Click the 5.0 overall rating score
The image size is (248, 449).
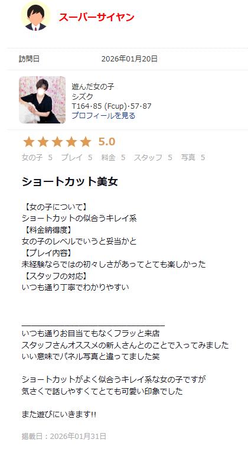pyautogui.click(x=107, y=142)
